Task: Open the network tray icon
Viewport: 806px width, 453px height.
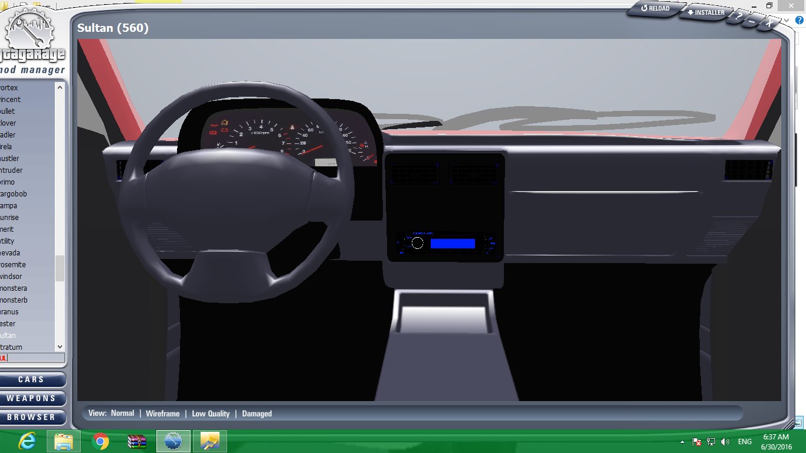Action: click(711, 442)
